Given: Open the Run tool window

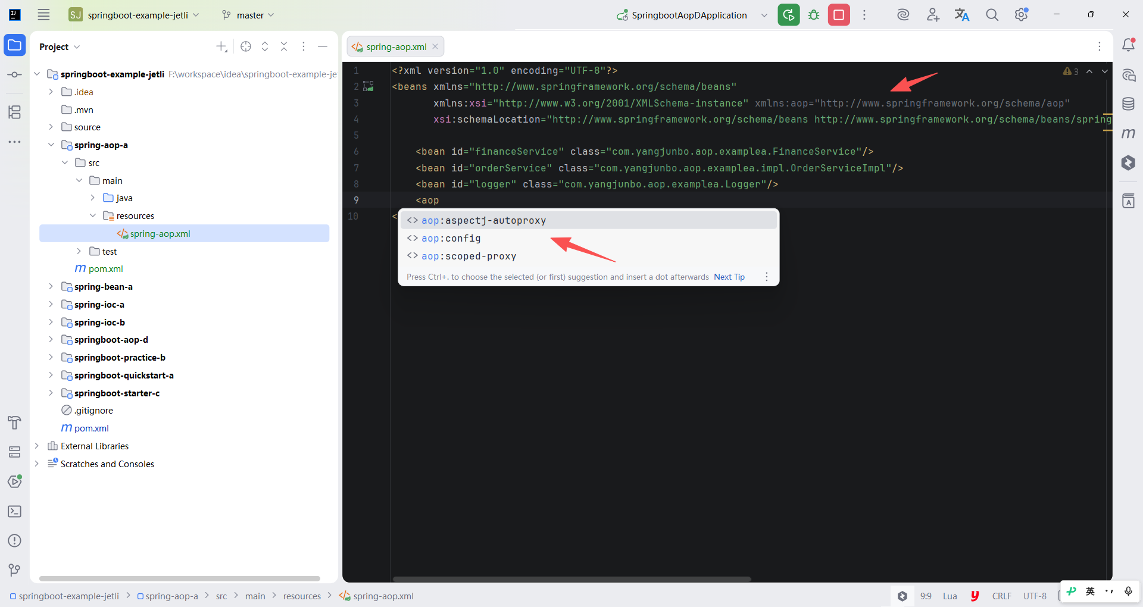Looking at the screenshot, I should [15, 481].
